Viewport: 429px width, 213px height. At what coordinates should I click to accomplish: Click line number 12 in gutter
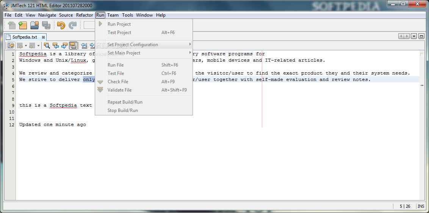(x=11, y=125)
